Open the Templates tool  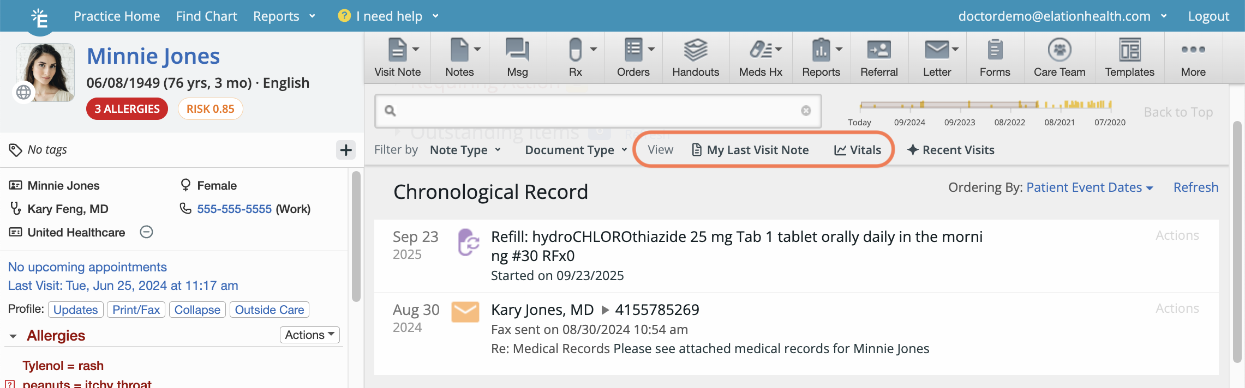(1129, 58)
